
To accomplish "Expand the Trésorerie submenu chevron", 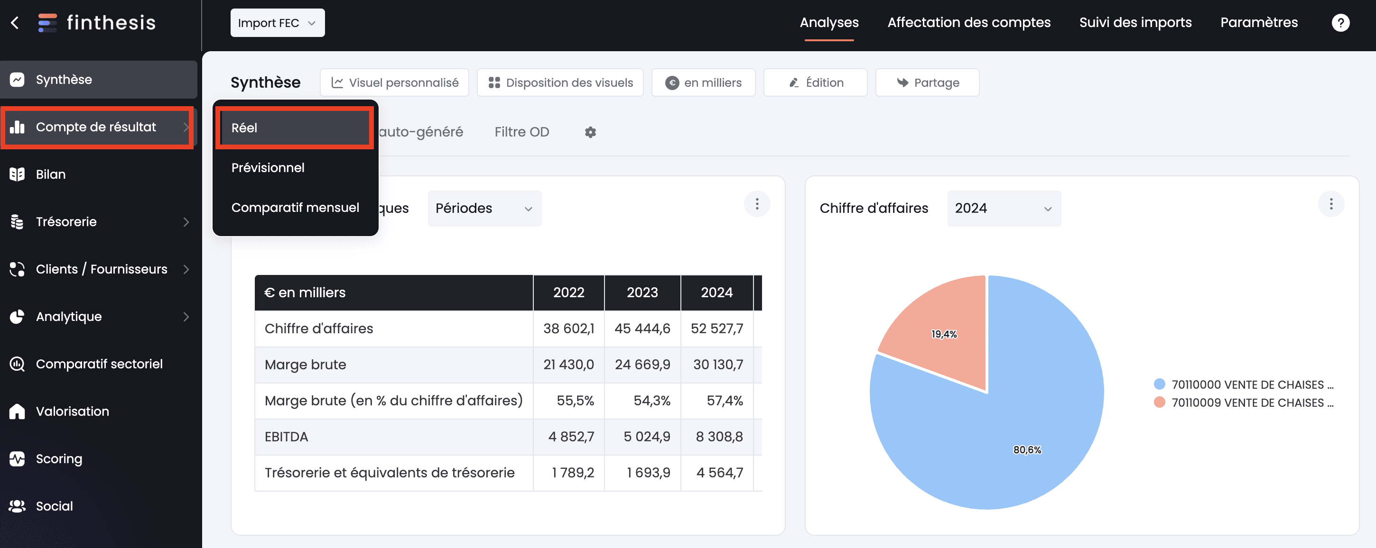I will pos(186,222).
